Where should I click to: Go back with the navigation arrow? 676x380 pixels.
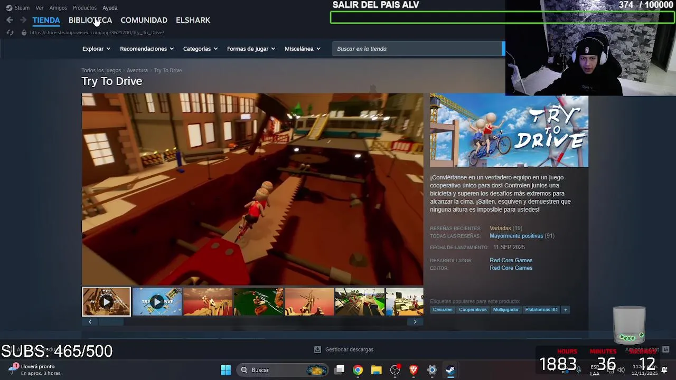click(10, 20)
